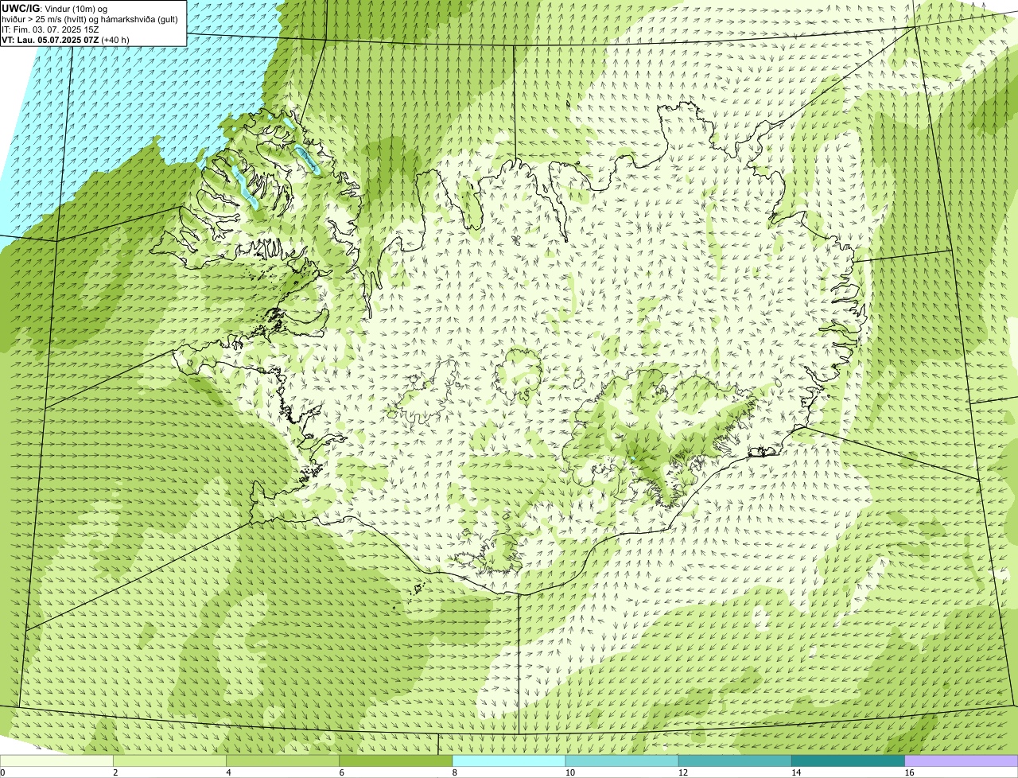Click the 'IT: Fim. 03. 07. 2025 15Z' line

[x=50, y=29]
